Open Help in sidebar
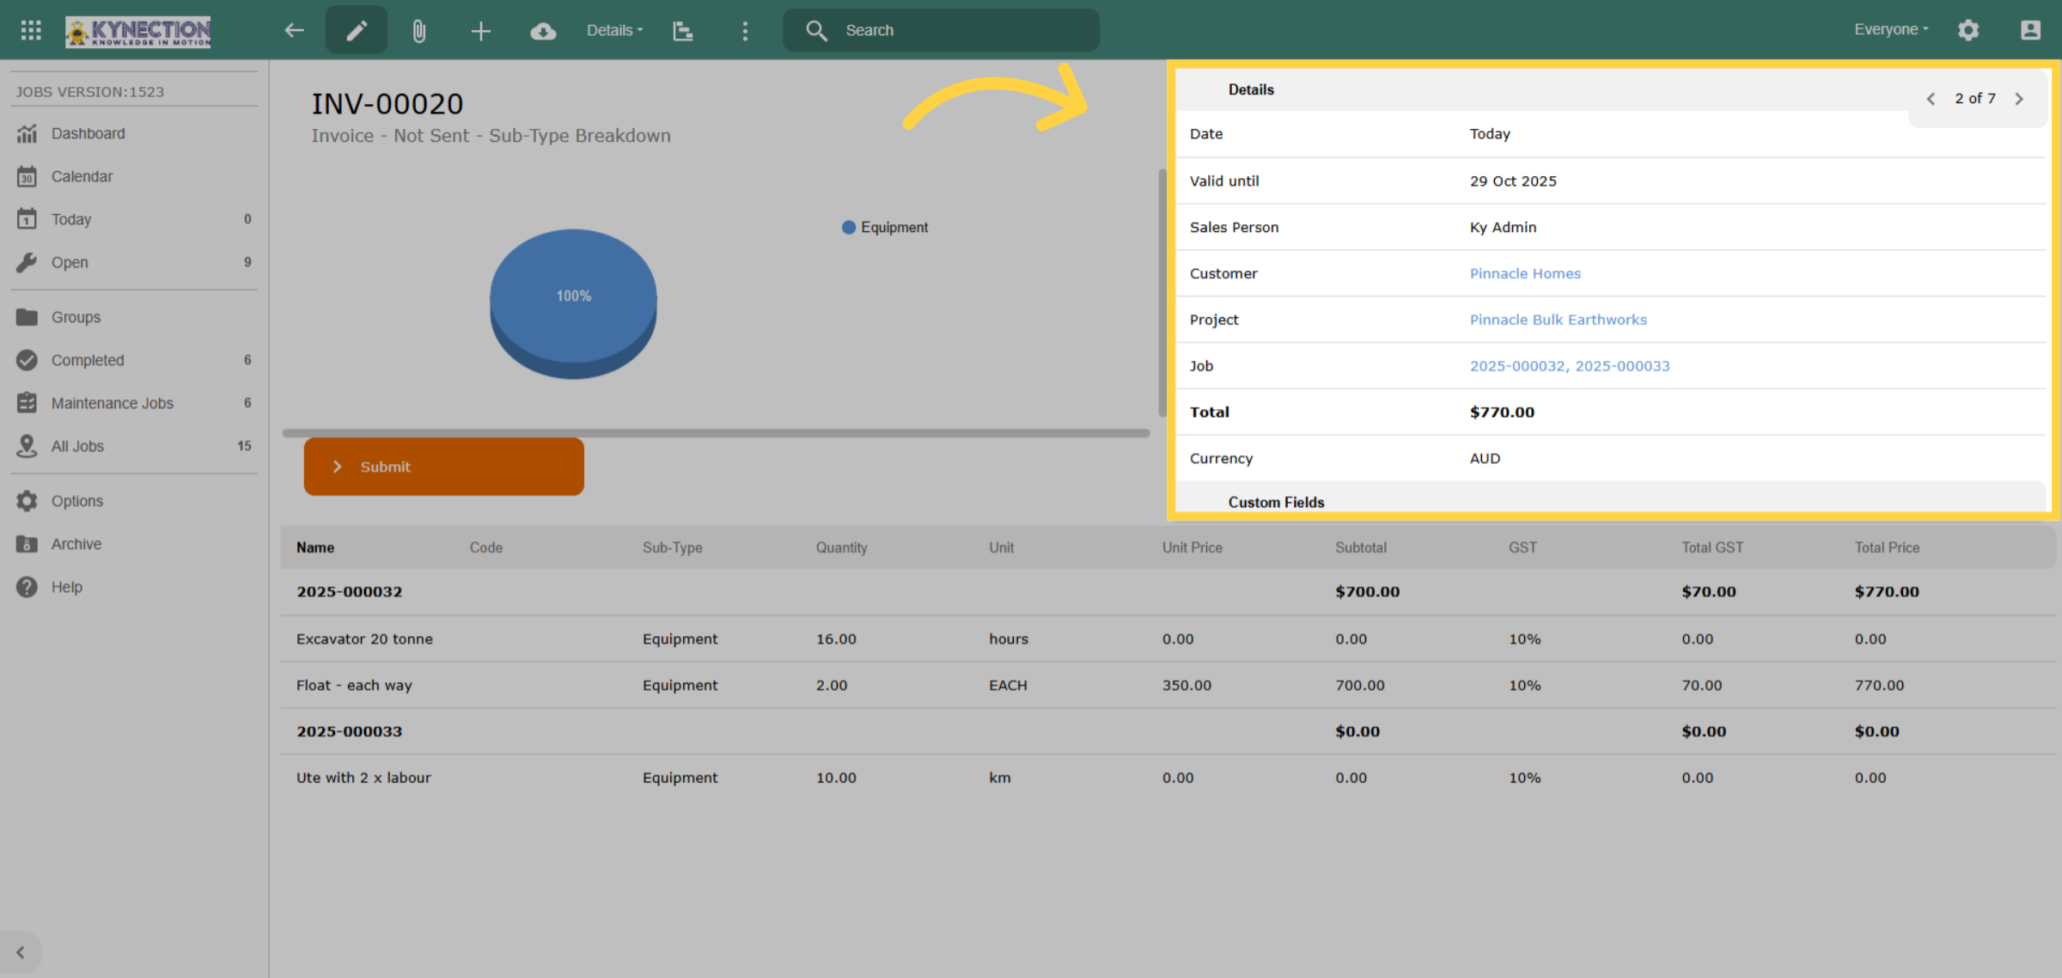The height and width of the screenshot is (978, 2062). click(x=134, y=587)
